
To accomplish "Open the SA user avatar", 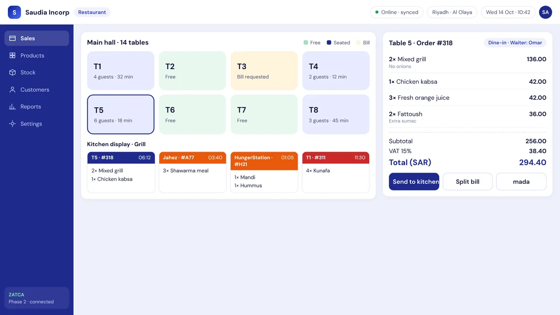I will [545, 12].
